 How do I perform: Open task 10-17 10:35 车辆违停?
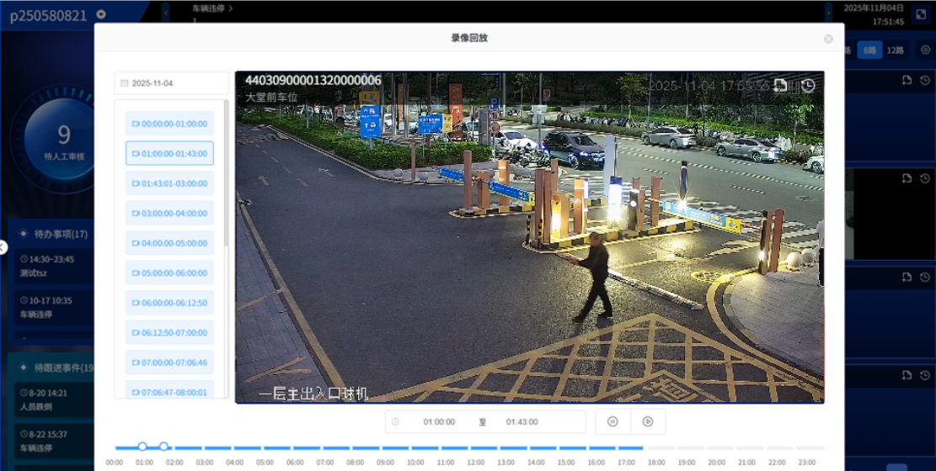(x=54, y=307)
